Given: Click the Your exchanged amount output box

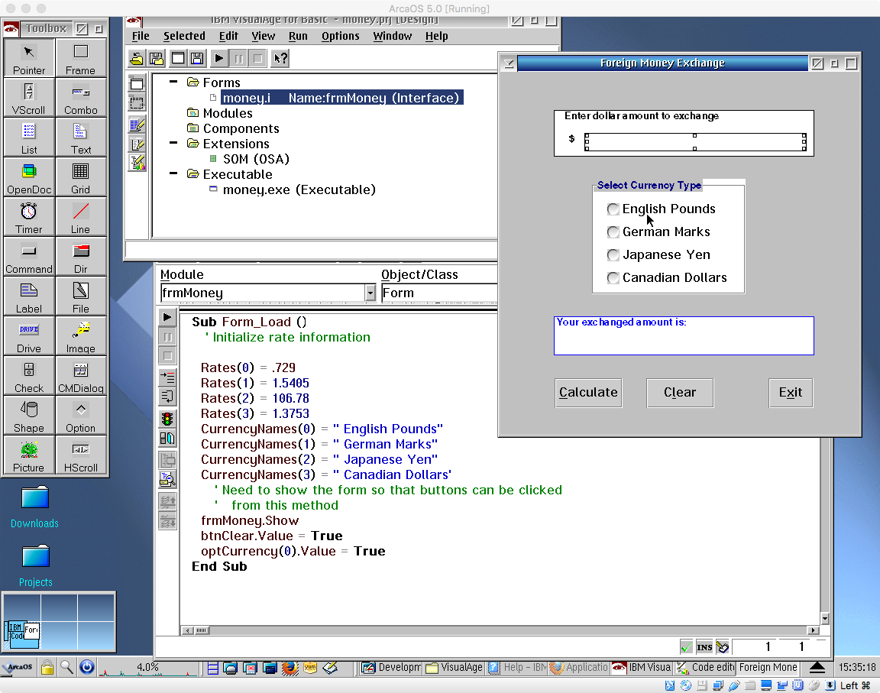Looking at the screenshot, I should (x=684, y=335).
